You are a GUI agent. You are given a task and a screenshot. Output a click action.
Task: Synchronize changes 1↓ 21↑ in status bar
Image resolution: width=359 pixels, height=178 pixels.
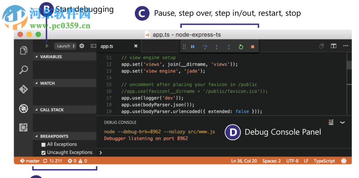pos(53,161)
